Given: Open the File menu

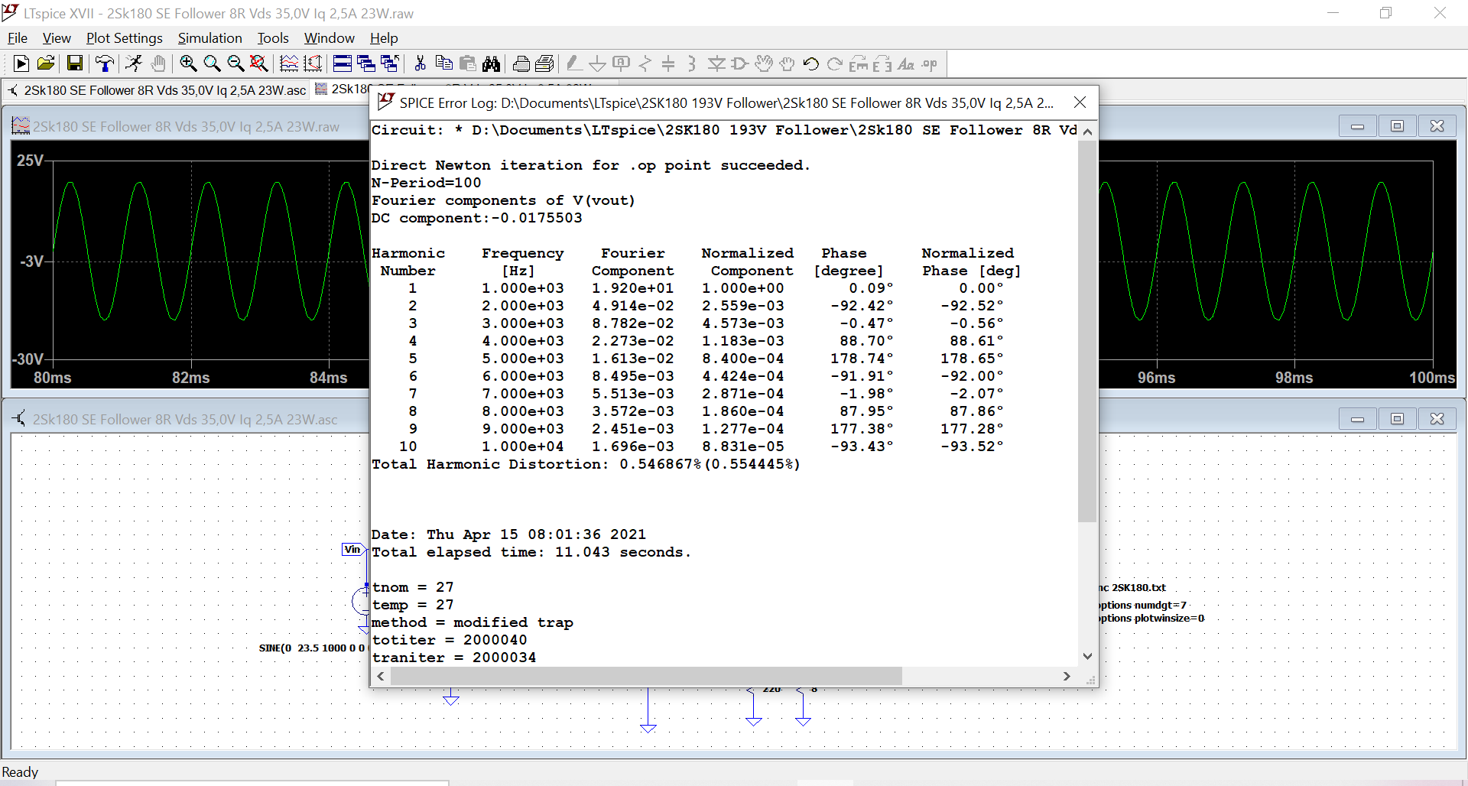Looking at the screenshot, I should point(18,38).
